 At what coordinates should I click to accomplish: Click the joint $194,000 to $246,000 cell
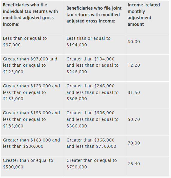(x=94, y=68)
